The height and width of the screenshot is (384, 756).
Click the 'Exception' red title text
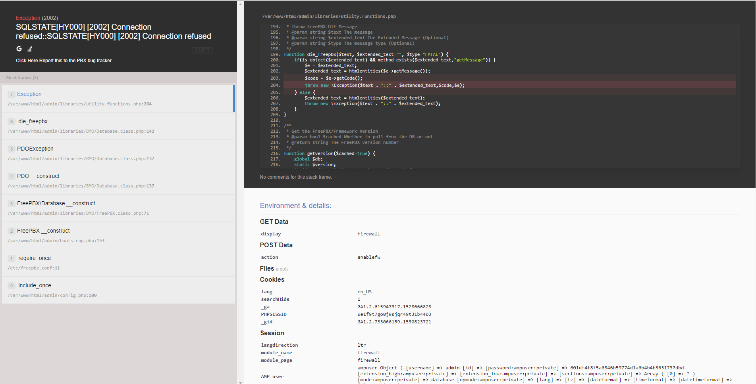tap(28, 18)
